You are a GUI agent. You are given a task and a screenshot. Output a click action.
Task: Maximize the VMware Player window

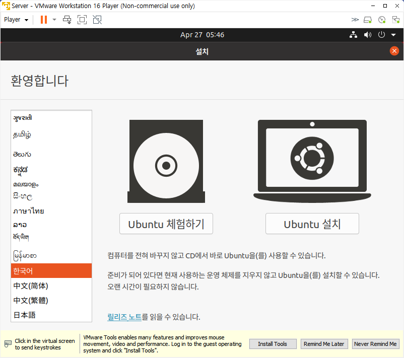click(x=385, y=6)
